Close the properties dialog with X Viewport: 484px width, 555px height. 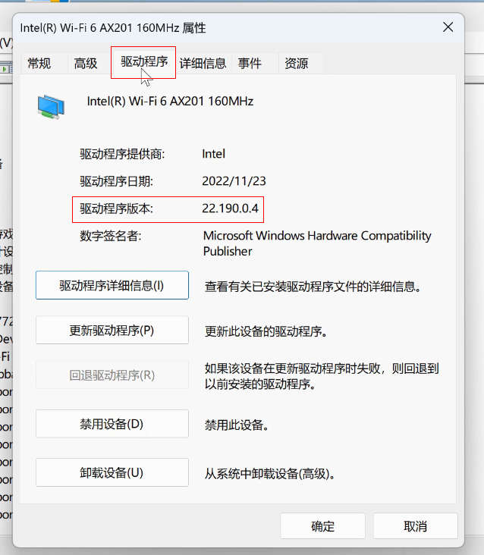(448, 27)
